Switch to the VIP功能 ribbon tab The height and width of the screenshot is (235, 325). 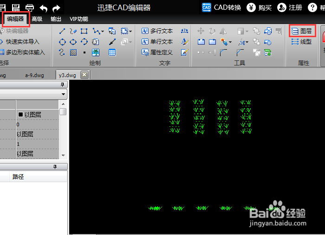[x=79, y=19]
